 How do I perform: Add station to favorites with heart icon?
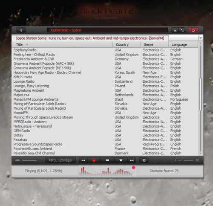coord(121,160)
